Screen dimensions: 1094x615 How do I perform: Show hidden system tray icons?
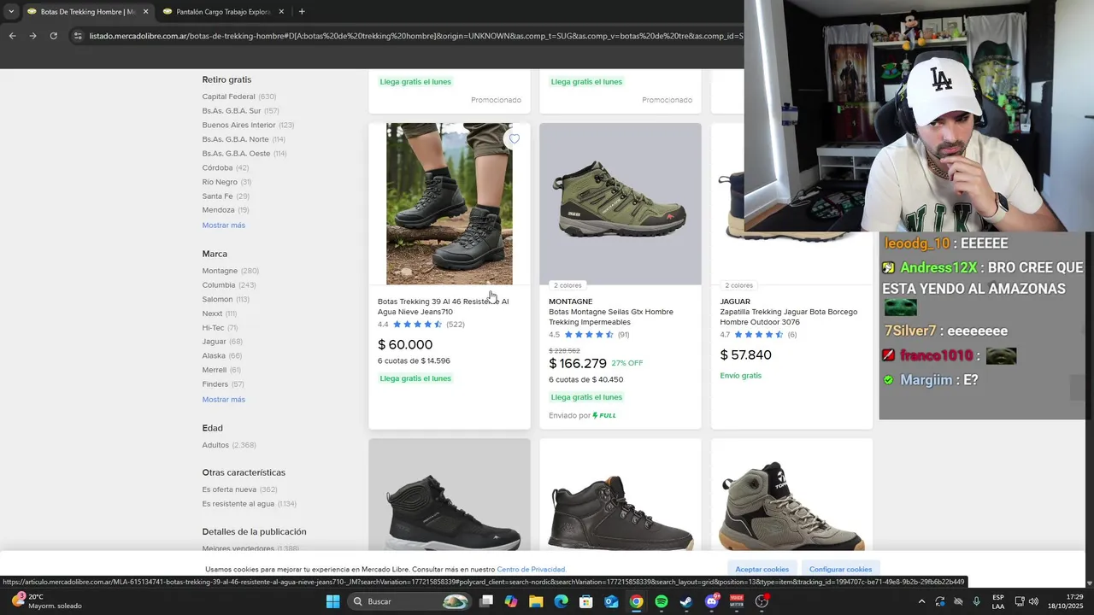[x=921, y=601]
